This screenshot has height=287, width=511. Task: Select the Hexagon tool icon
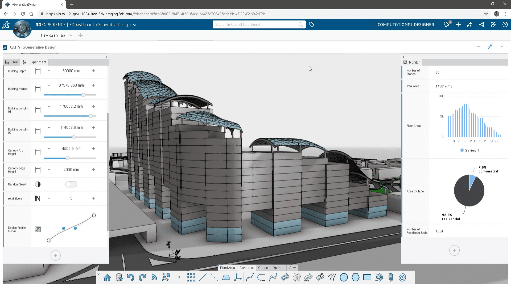(355, 278)
